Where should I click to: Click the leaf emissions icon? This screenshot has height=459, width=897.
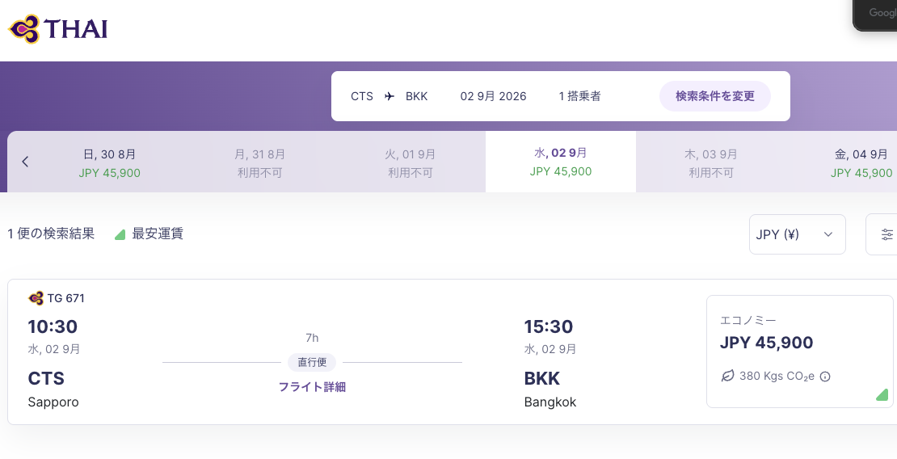(727, 376)
